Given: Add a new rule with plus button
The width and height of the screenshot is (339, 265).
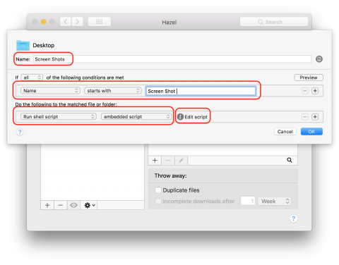Looking at the screenshot, I should tap(155, 161).
